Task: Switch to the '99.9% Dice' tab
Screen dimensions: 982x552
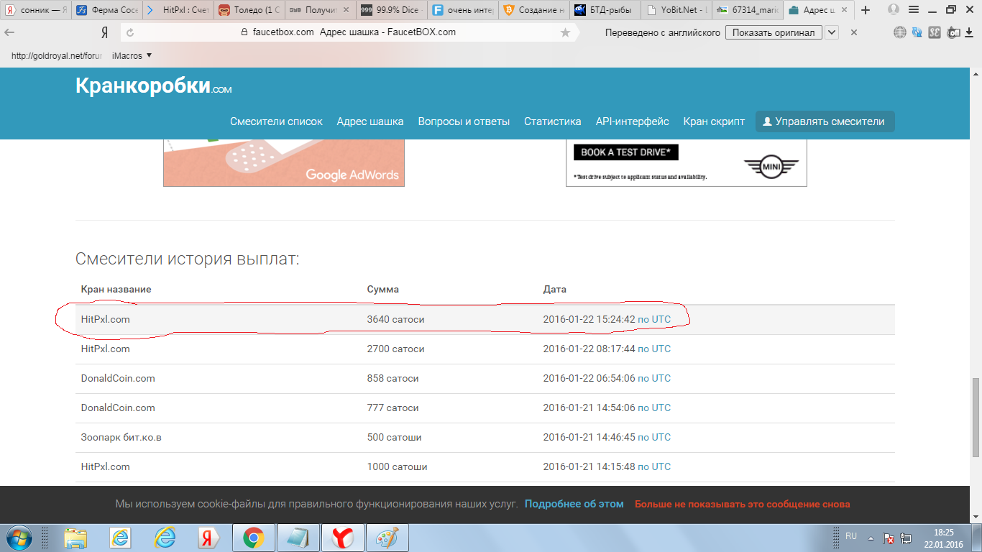Action: (x=392, y=10)
